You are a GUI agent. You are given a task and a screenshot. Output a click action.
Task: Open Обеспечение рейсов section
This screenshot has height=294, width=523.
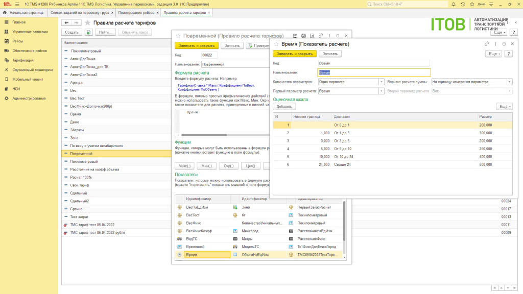[x=30, y=51]
